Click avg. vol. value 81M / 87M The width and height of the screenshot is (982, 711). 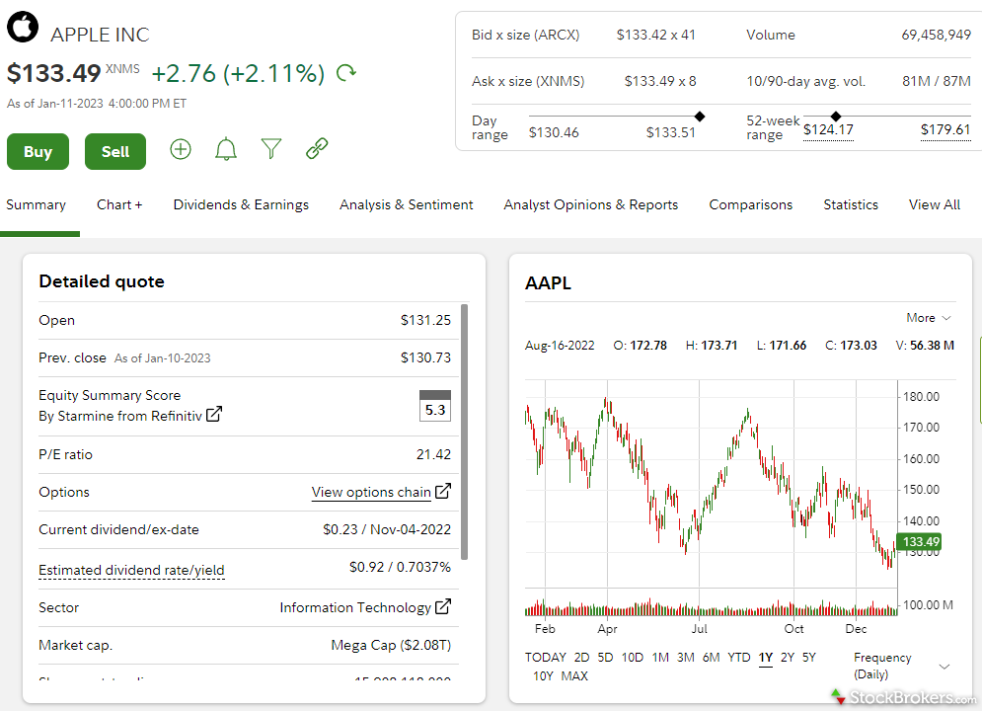pos(937,81)
